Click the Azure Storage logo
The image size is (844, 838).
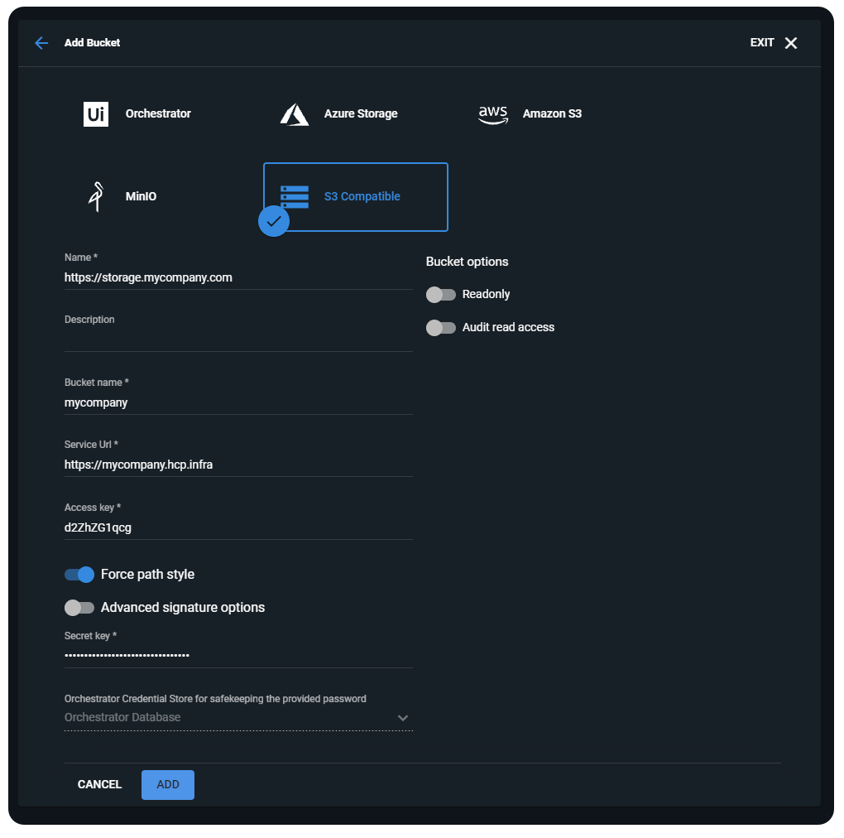[x=295, y=114]
